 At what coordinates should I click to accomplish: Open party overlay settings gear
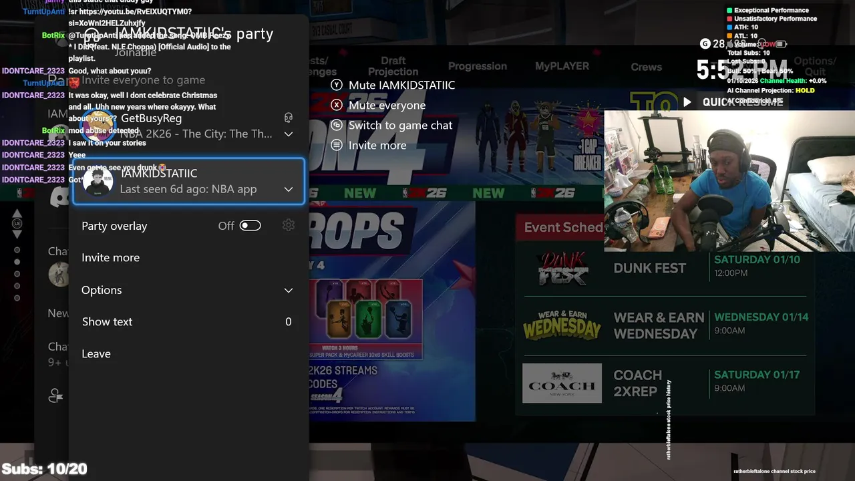[289, 226]
